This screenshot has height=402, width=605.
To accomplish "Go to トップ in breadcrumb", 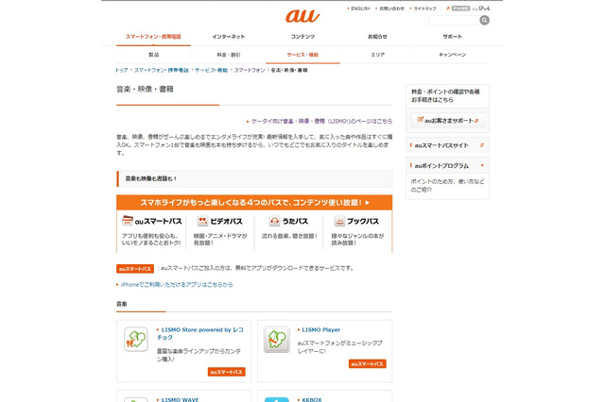I will coord(122,70).
